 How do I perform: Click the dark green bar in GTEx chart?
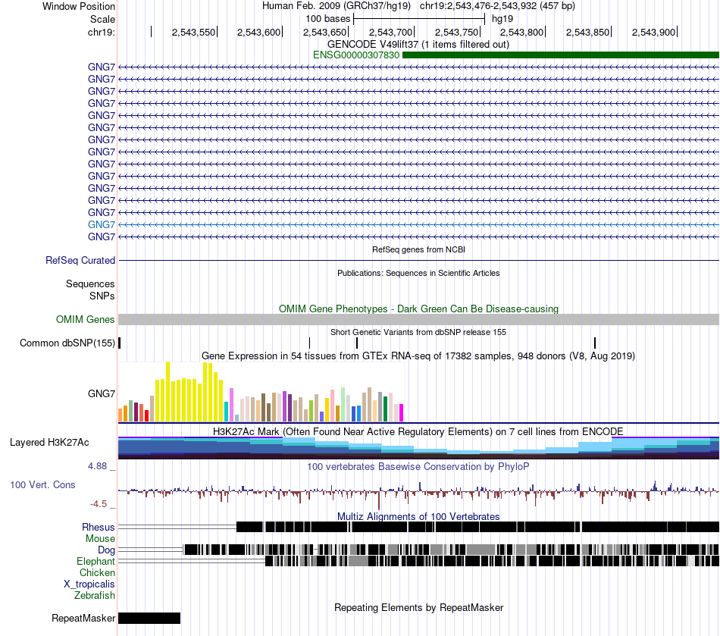point(386,409)
